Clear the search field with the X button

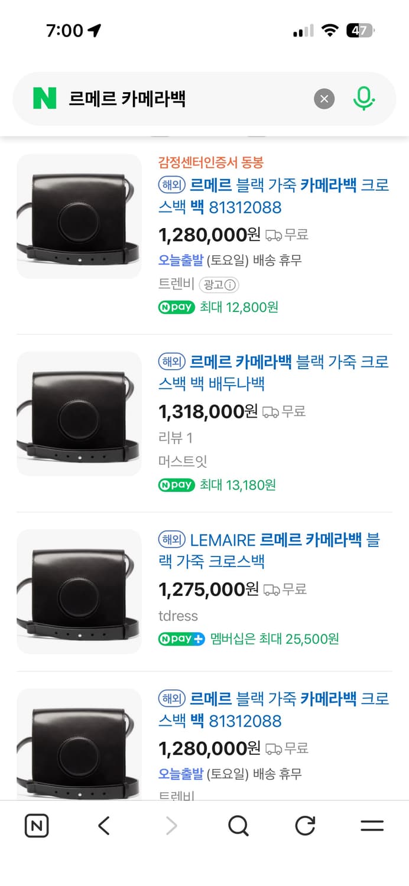click(324, 99)
